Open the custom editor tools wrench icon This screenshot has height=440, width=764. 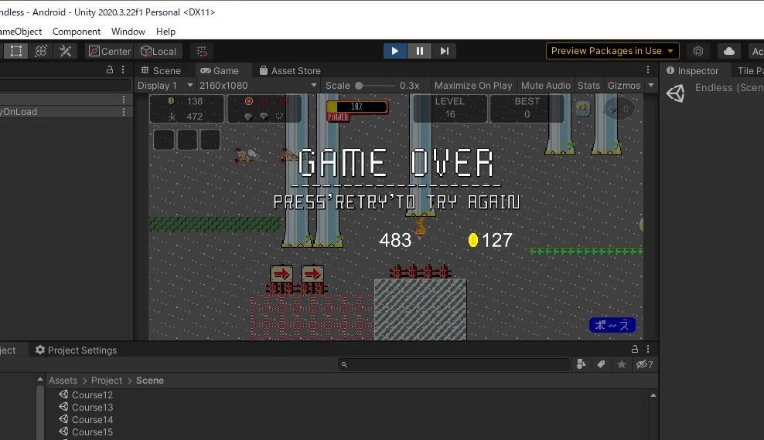[x=65, y=51]
